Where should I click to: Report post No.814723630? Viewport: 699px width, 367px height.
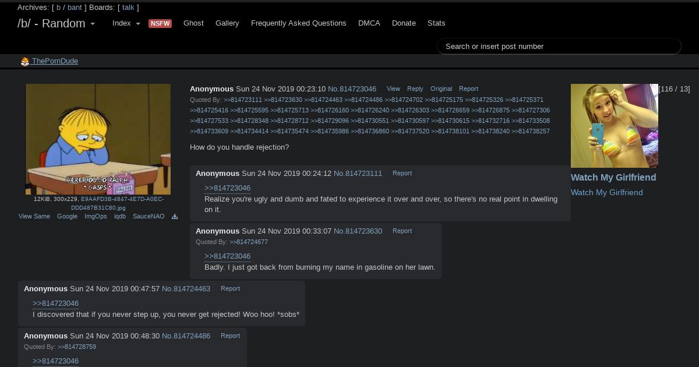[x=402, y=231]
